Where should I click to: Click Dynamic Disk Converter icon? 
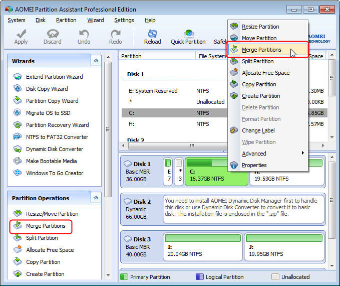(x=18, y=149)
